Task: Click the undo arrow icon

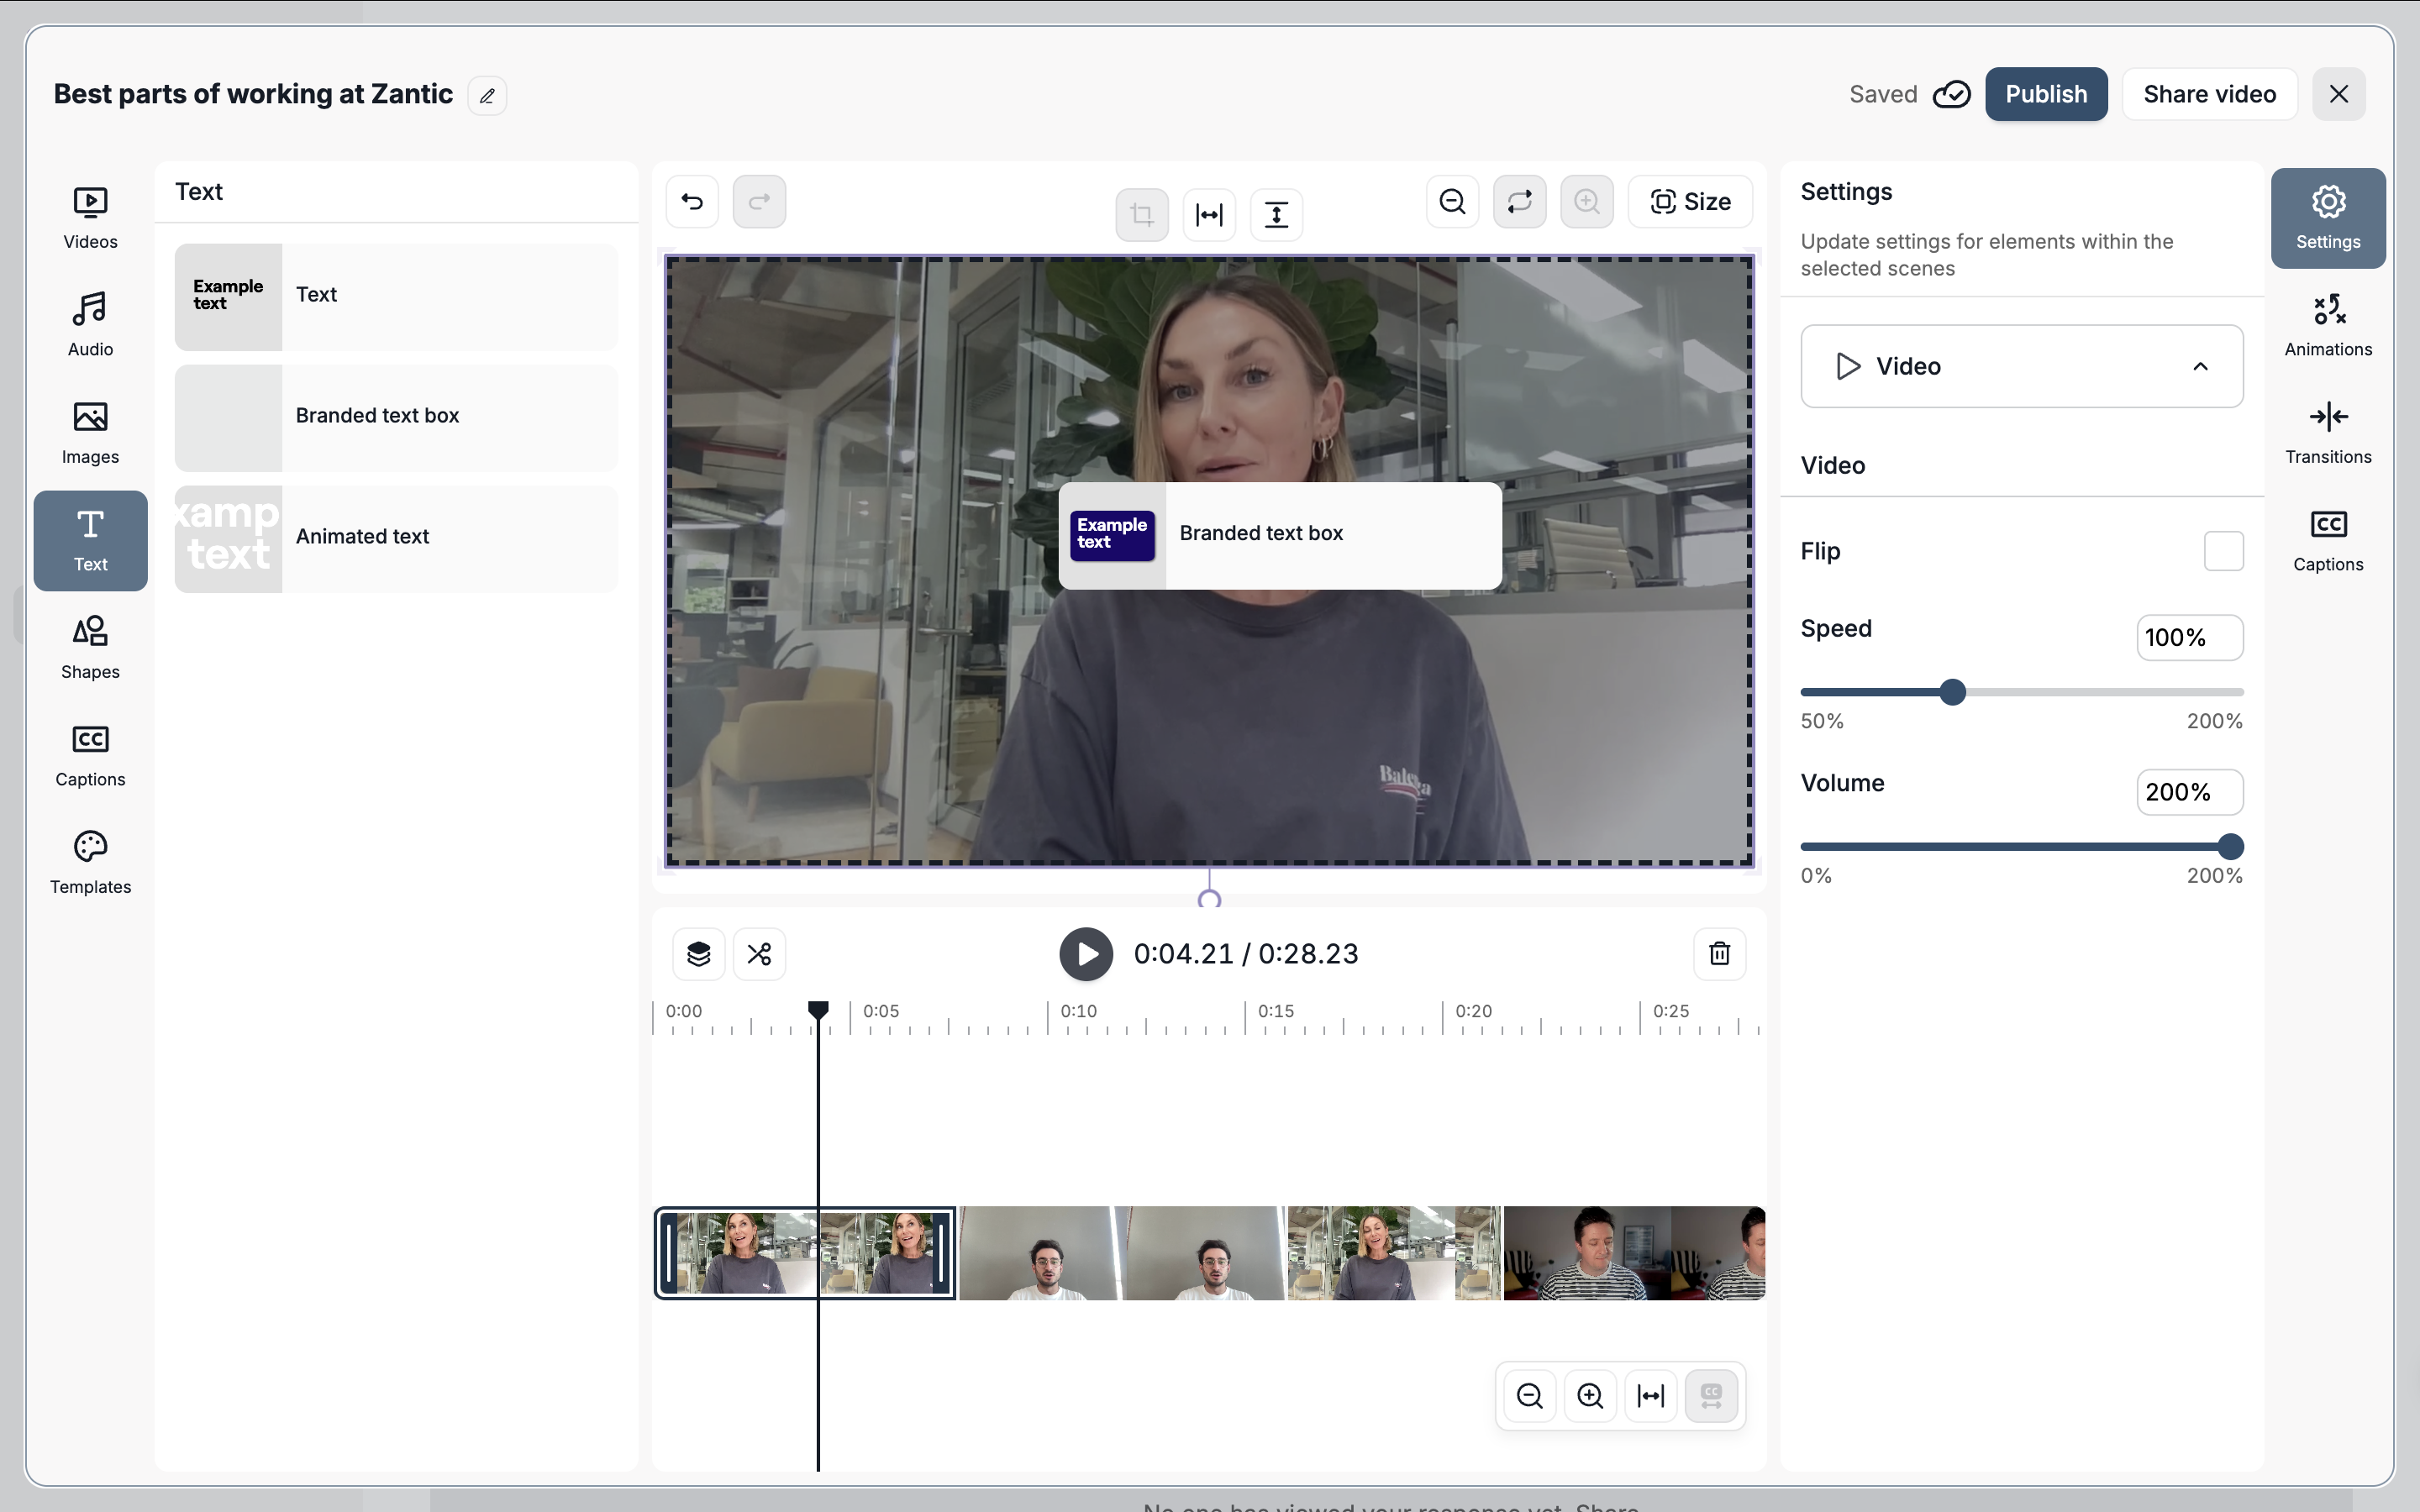Action: [692, 201]
